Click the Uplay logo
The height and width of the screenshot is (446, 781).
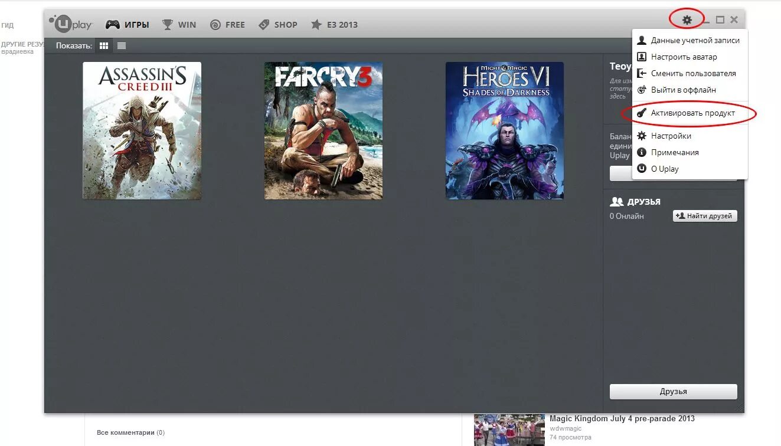tap(71, 24)
